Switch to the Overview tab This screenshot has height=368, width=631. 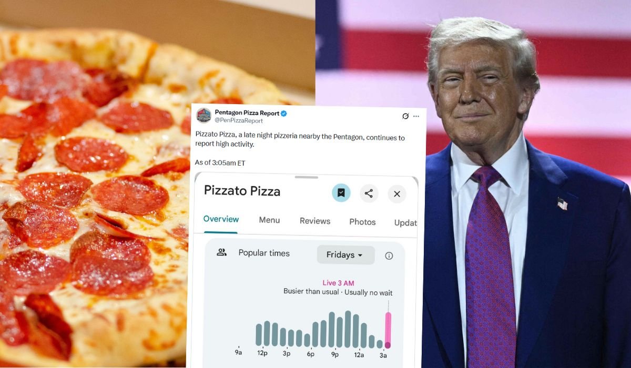click(221, 219)
